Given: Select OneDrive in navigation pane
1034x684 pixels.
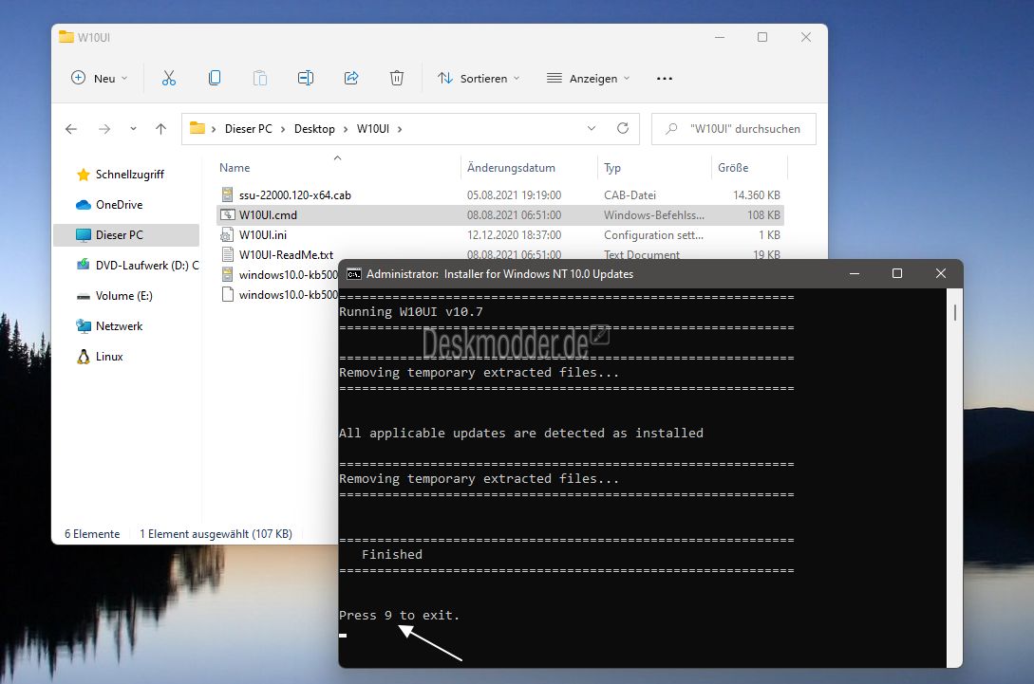Looking at the screenshot, I should 120,205.
